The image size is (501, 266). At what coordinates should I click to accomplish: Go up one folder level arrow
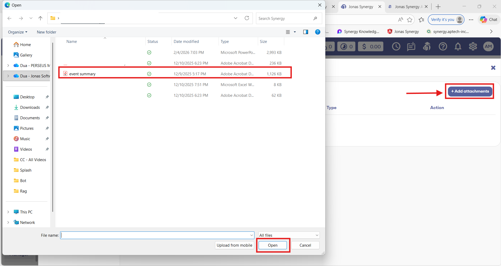pyautogui.click(x=40, y=18)
